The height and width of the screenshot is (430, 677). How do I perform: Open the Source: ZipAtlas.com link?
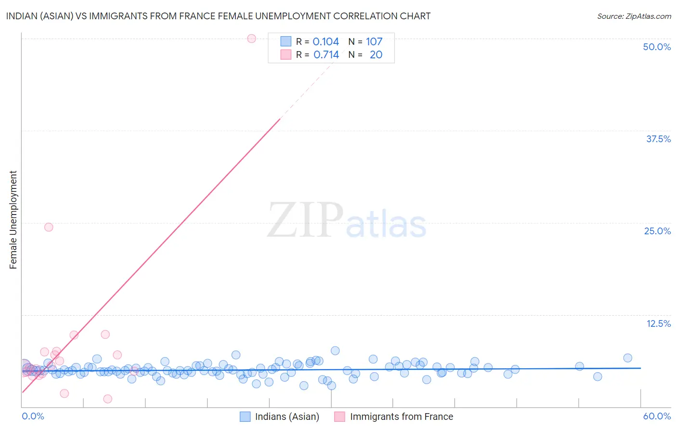tap(634, 16)
